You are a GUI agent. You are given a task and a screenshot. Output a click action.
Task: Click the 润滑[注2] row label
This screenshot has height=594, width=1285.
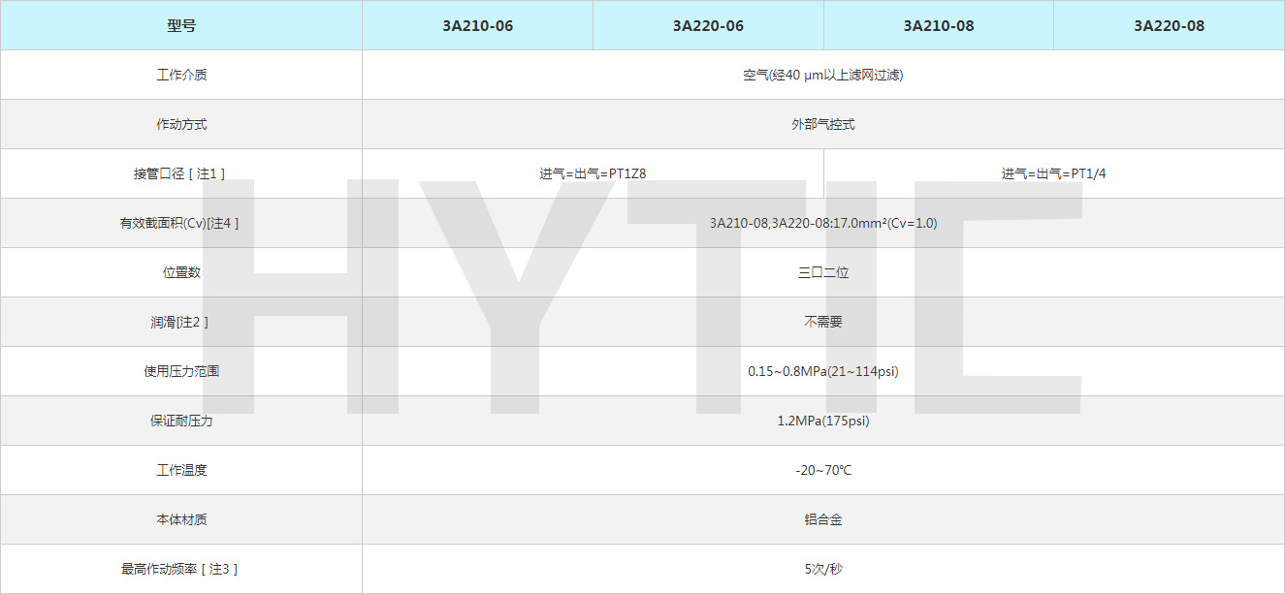pos(181,322)
